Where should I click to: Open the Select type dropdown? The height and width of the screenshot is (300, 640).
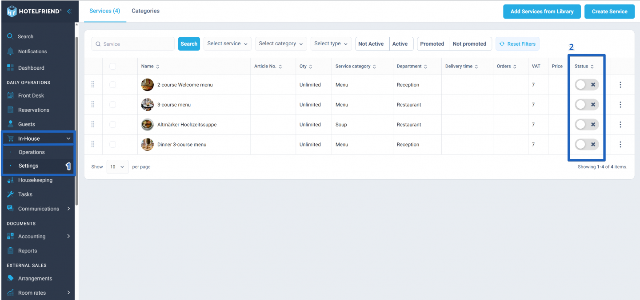[x=331, y=43]
